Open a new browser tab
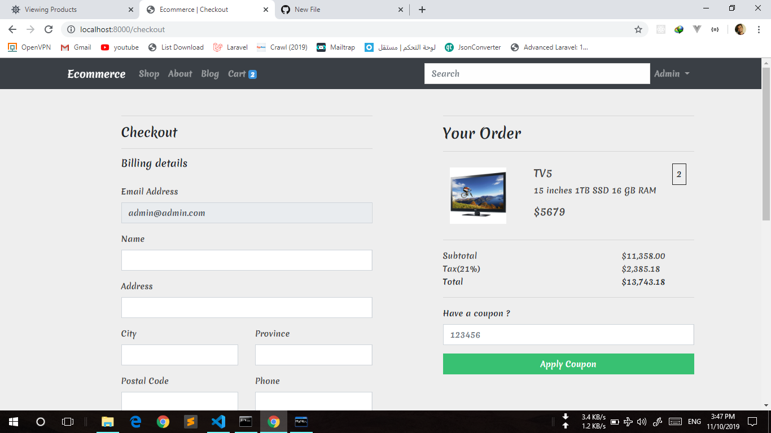 pos(422,10)
